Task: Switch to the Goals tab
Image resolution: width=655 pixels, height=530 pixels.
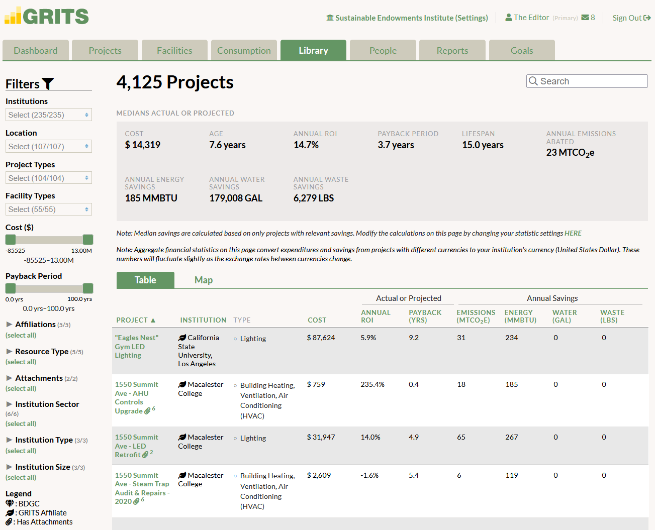Action: (522, 50)
